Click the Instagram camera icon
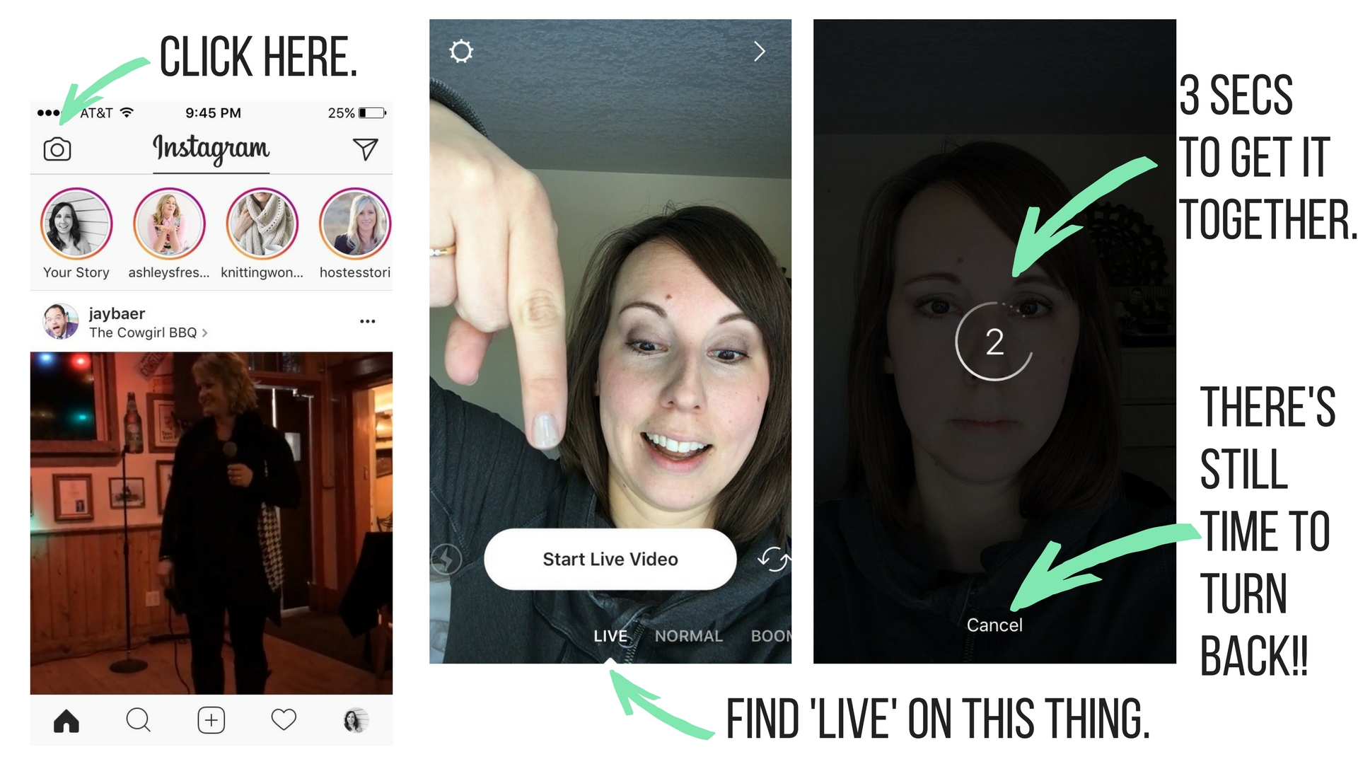This screenshot has height=764, width=1358. [x=57, y=149]
